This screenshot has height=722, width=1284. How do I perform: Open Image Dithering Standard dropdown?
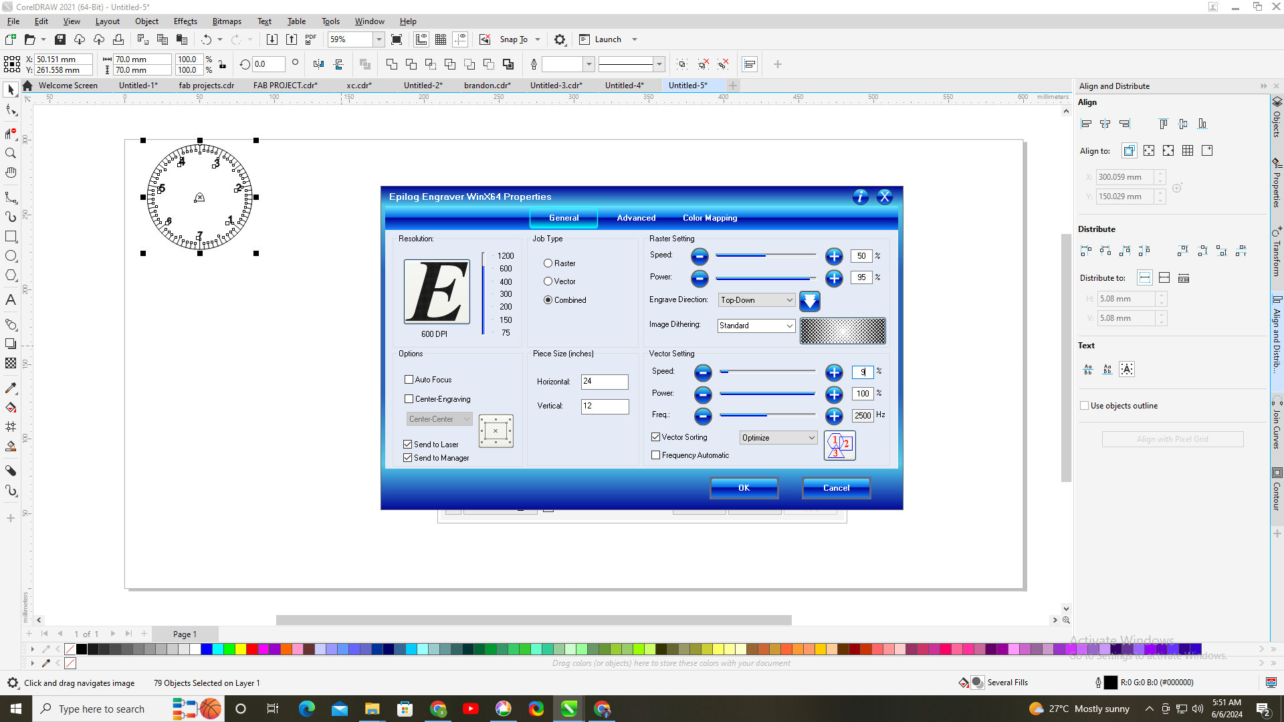(x=756, y=326)
